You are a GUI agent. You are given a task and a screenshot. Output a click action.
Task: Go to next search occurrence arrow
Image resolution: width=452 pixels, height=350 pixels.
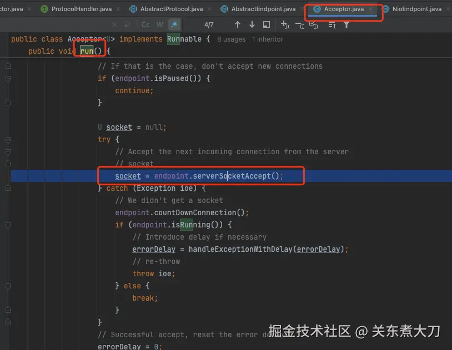click(252, 25)
